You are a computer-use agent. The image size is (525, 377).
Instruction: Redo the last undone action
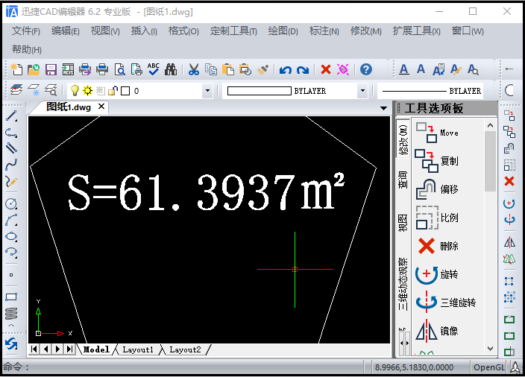coord(303,70)
